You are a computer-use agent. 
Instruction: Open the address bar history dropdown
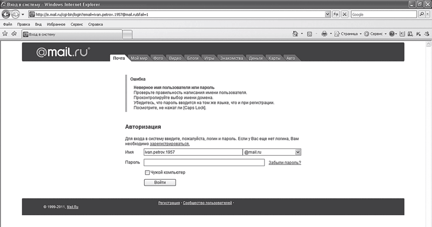pyautogui.click(x=327, y=15)
